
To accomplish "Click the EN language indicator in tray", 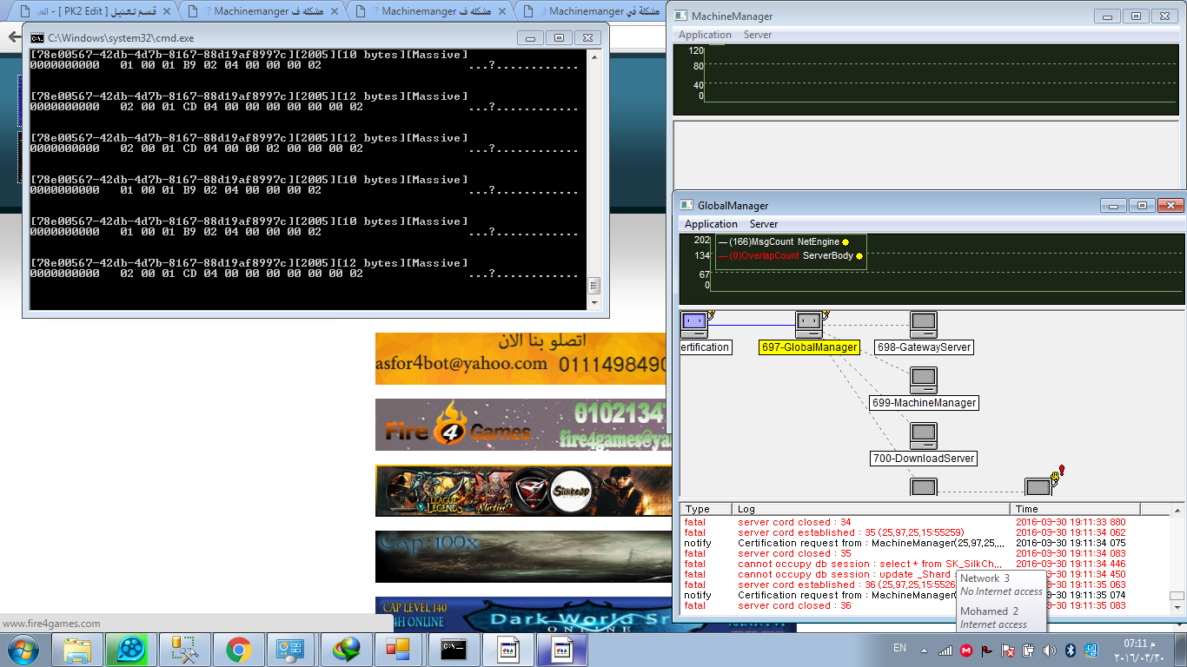I will point(900,648).
